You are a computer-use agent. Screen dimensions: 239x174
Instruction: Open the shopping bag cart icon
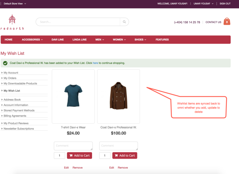[227, 21]
